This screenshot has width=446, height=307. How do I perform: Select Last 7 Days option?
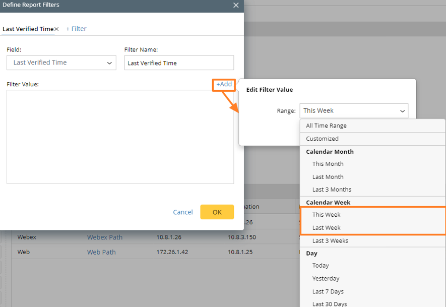click(x=372, y=292)
